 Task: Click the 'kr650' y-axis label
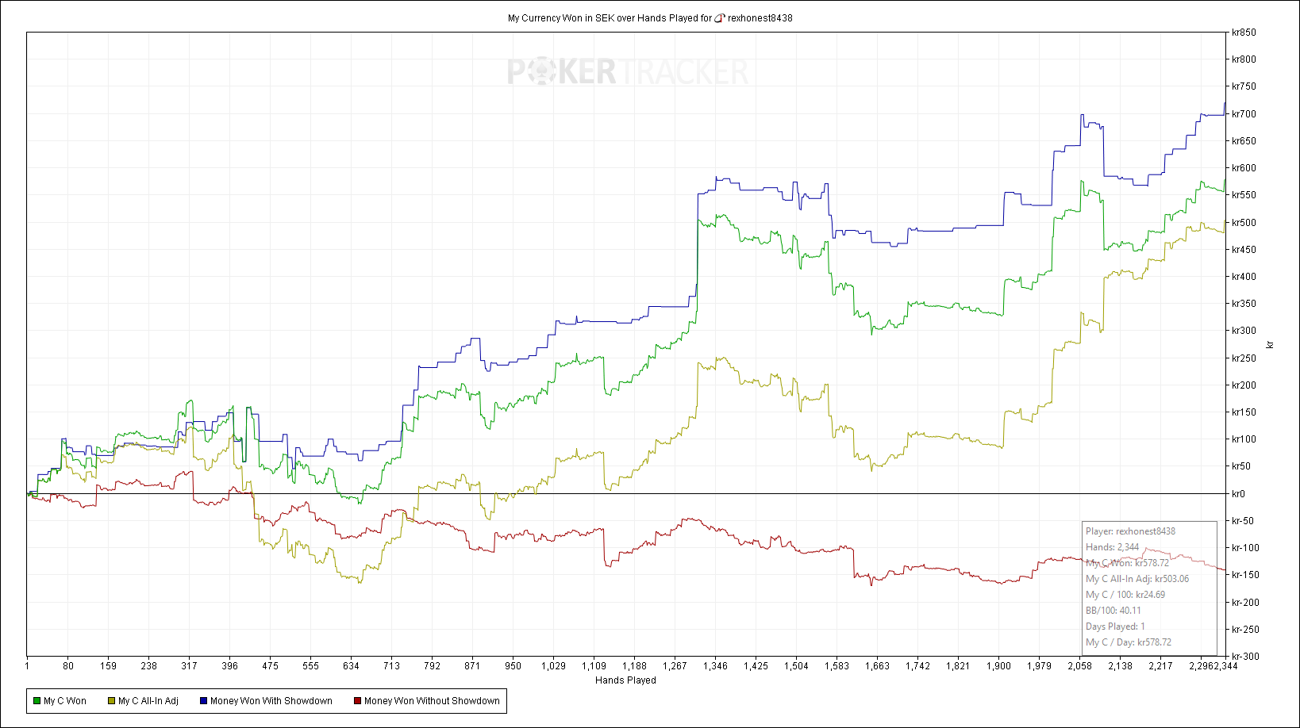pos(1244,141)
